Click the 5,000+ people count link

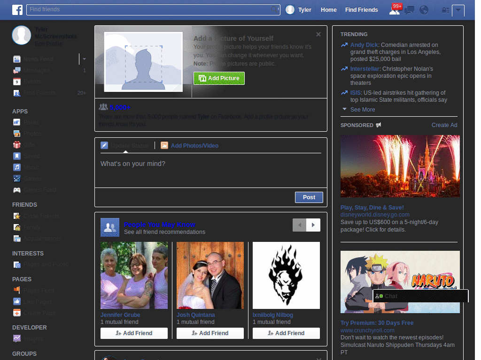120,107
